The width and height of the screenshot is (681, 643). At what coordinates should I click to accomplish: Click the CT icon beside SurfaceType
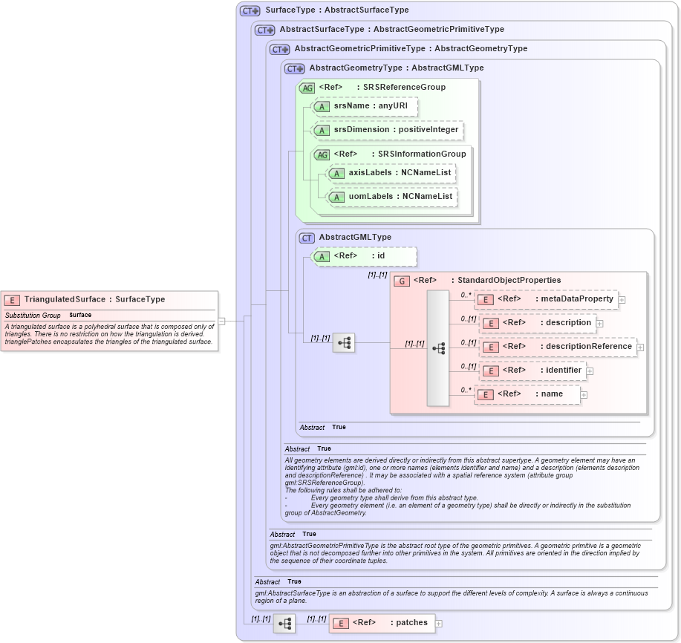[250, 11]
